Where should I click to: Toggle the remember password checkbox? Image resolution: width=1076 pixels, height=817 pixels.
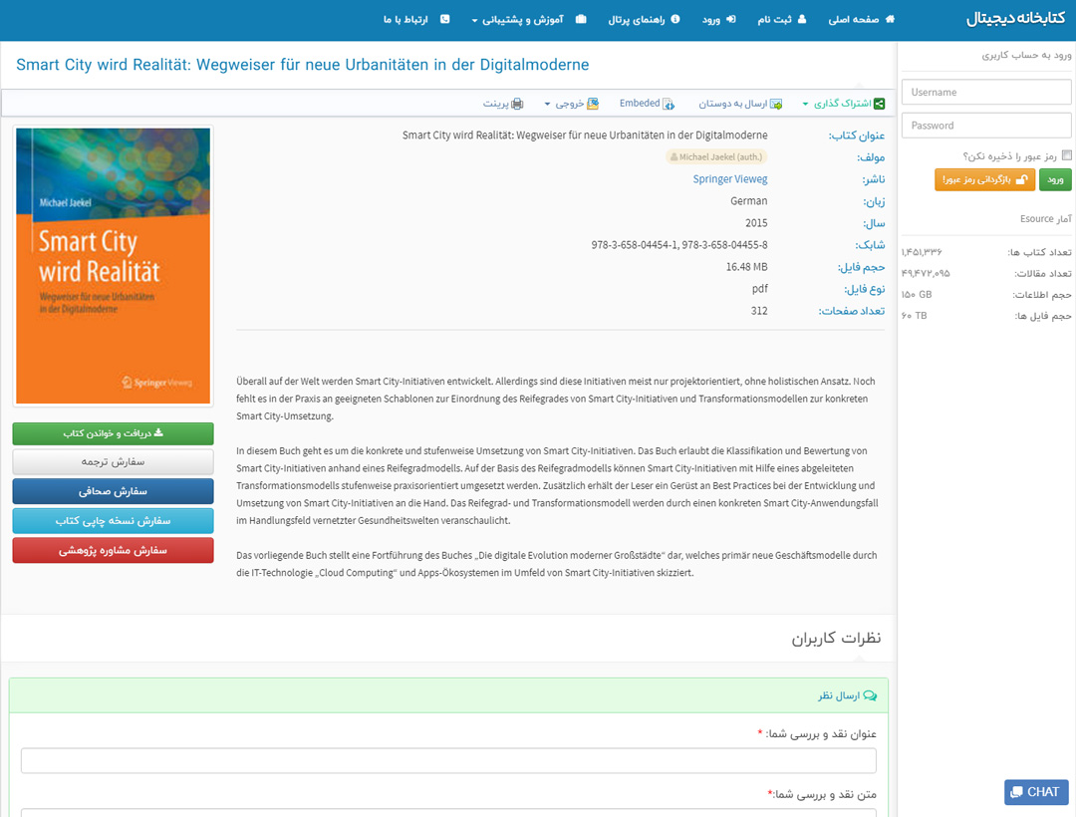point(1067,155)
